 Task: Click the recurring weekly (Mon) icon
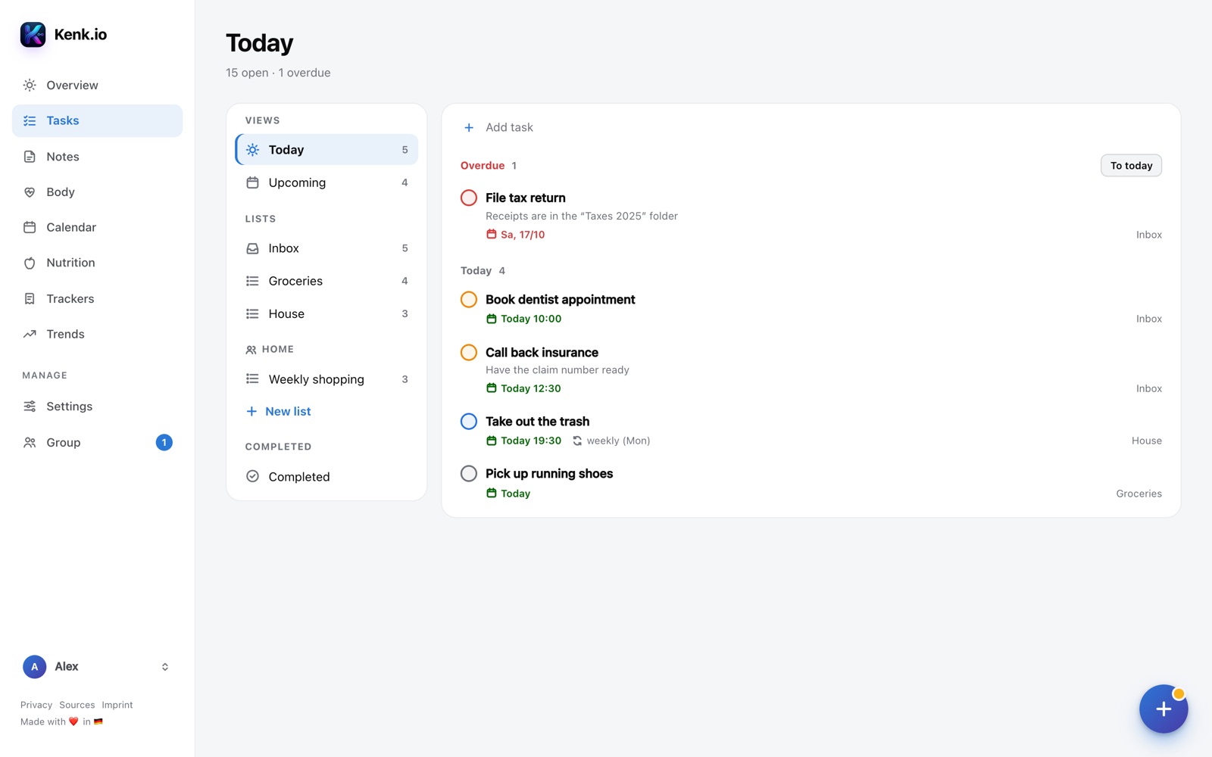(x=577, y=441)
